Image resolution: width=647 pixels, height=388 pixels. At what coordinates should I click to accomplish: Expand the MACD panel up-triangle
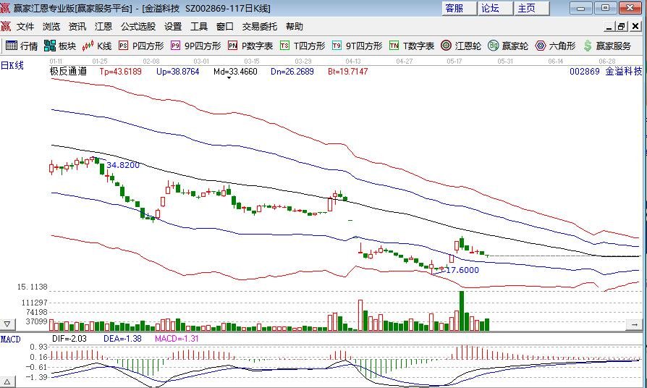pos(7,381)
